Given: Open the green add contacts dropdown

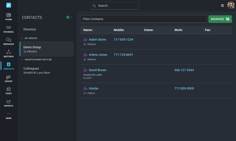Looking at the screenshot, I should [x=69, y=17].
